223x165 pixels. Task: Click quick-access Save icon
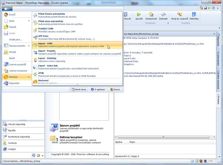[x=205, y=8]
